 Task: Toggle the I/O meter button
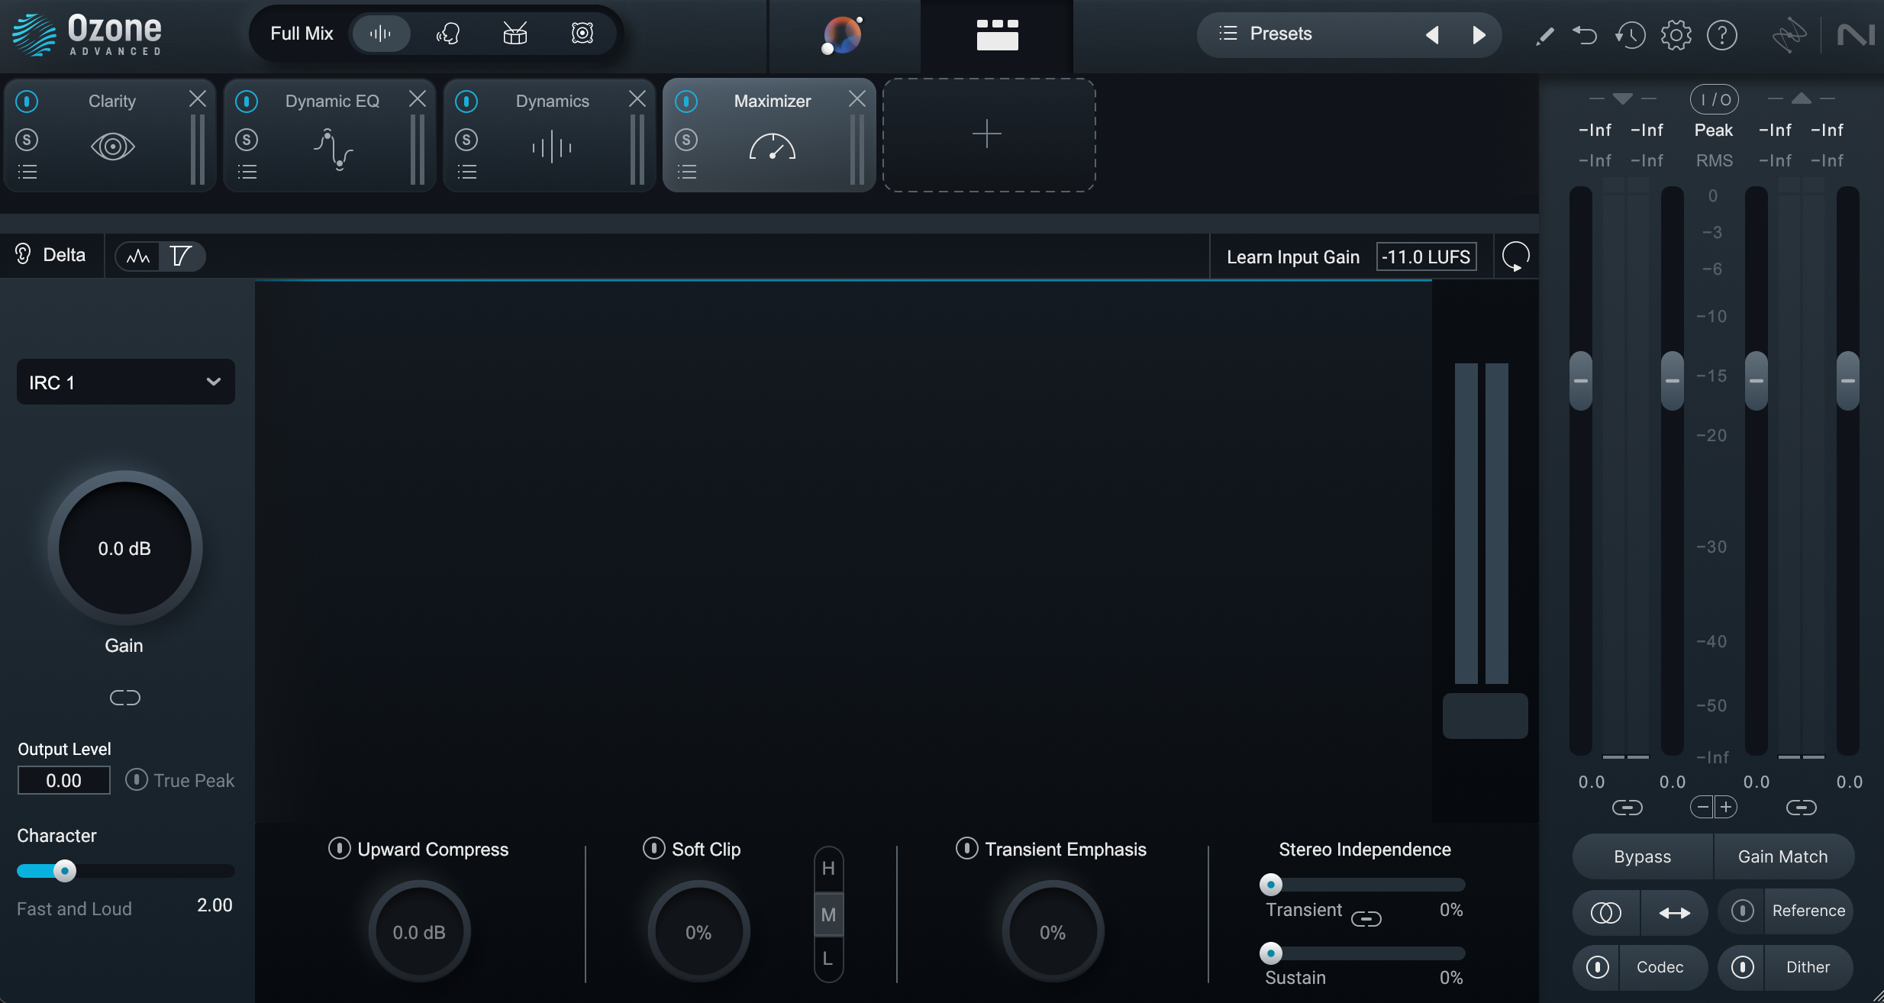1715,100
